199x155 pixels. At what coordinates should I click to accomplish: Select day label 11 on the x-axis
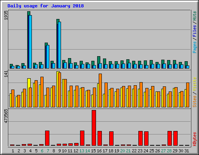pos(70,151)
